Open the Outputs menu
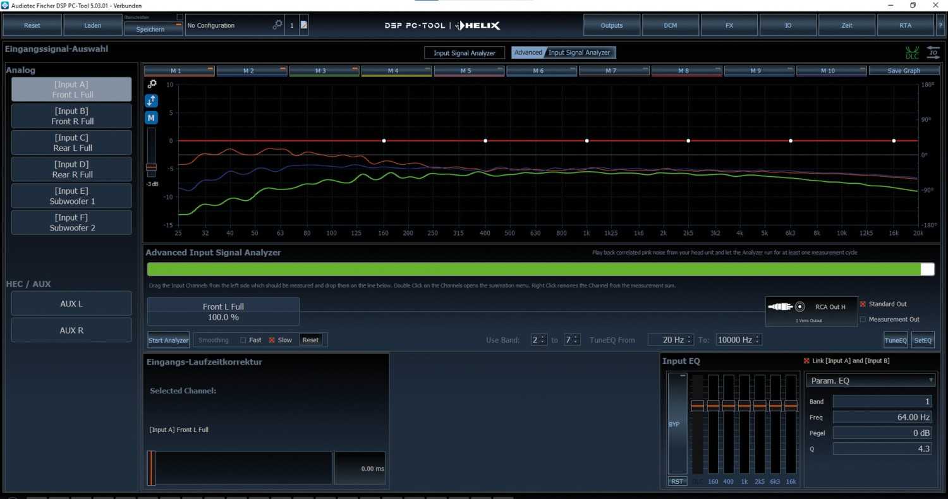This screenshot has height=499, width=948. pos(612,25)
